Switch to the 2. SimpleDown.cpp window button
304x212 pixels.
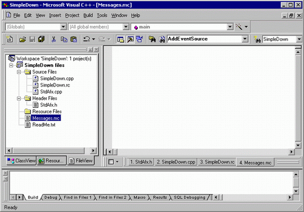pos(176,162)
